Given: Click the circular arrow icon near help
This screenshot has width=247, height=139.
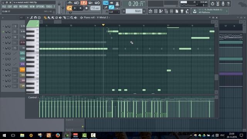Looking at the screenshot, I should 212,3.
